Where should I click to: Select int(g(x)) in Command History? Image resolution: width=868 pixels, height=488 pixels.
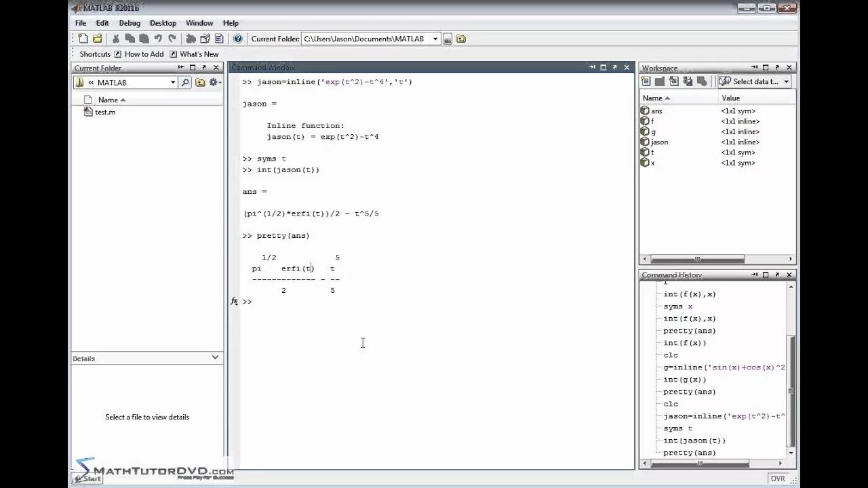685,380
